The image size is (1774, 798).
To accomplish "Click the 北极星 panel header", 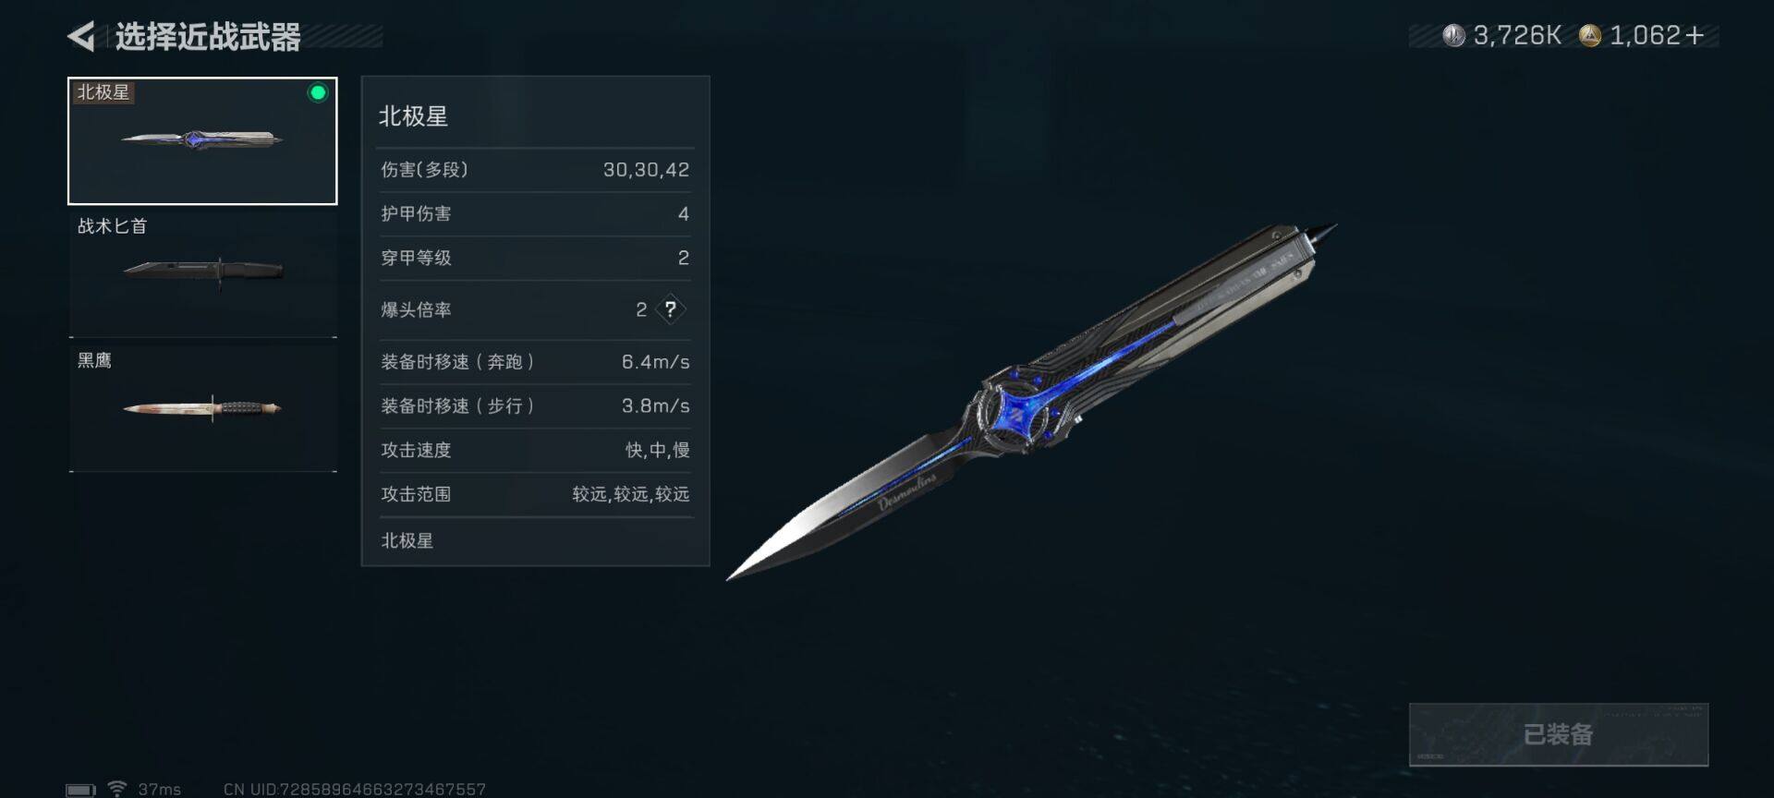I will coord(413,116).
